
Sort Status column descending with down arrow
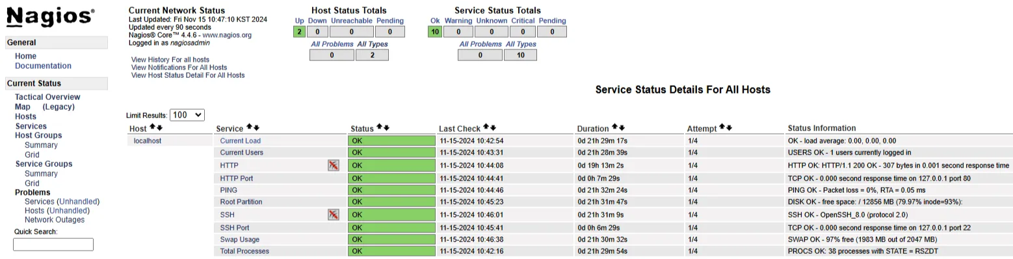(387, 127)
